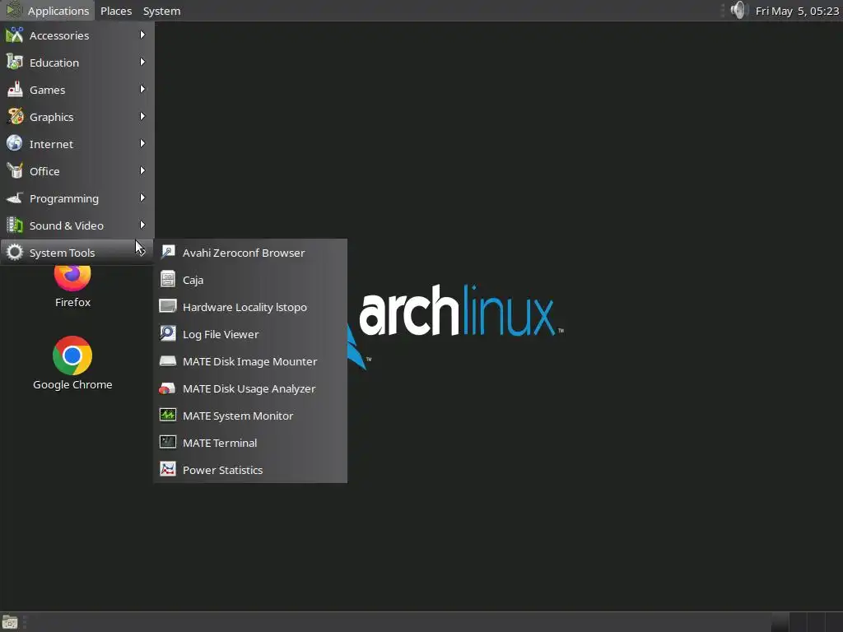Open Log File Viewer

250,334
